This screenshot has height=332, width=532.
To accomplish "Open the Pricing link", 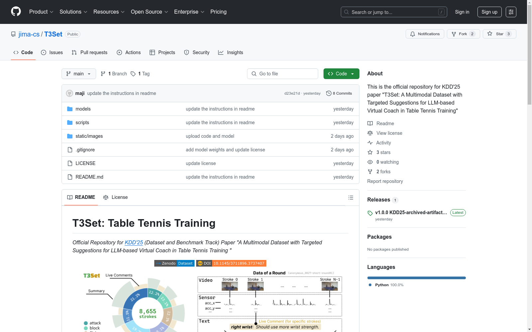I will [218, 12].
